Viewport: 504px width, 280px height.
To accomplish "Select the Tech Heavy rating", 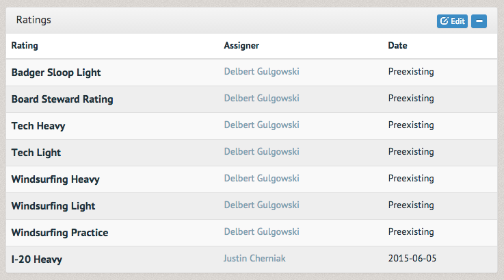I will (38, 126).
